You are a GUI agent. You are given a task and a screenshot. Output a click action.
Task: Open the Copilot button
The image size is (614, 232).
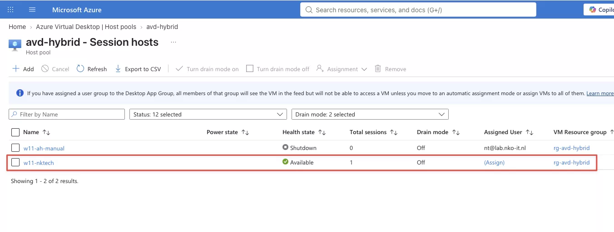click(x=599, y=10)
